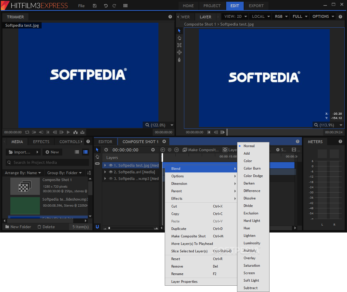Click Search in Project Media field

[x=47, y=162]
